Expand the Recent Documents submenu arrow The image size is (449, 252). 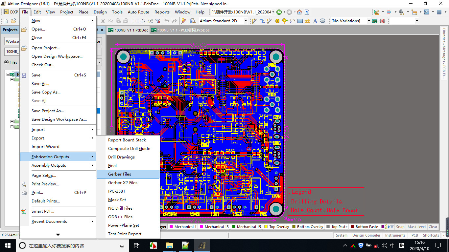tap(92, 221)
